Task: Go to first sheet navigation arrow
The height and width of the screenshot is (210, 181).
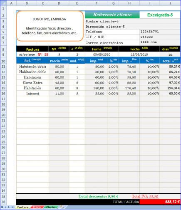Action: click(2, 207)
